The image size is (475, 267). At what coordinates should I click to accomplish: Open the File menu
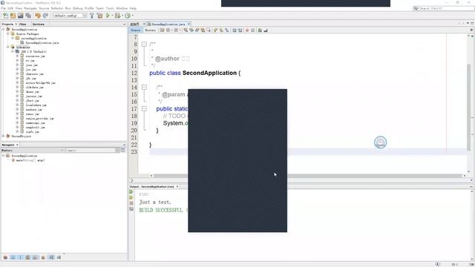(x=3, y=8)
